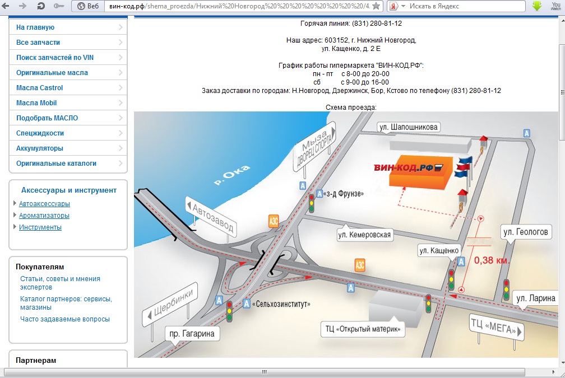This screenshot has height=378, width=565.
Task: Select Оригинальные каталоги menu item
Action: (x=68, y=164)
